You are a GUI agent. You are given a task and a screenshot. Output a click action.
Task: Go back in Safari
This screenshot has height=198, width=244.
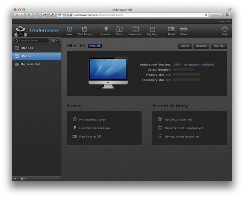(x=17, y=15)
